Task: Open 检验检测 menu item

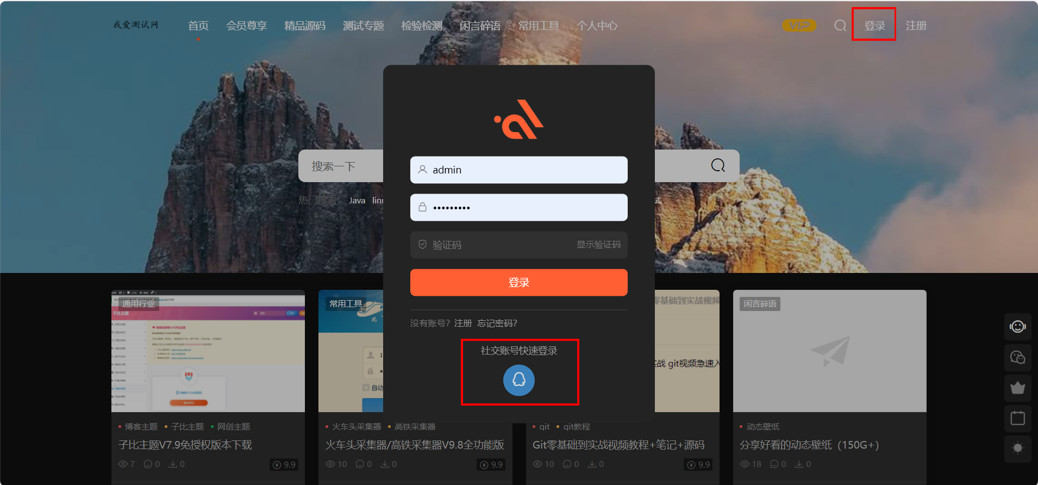Action: click(x=422, y=26)
